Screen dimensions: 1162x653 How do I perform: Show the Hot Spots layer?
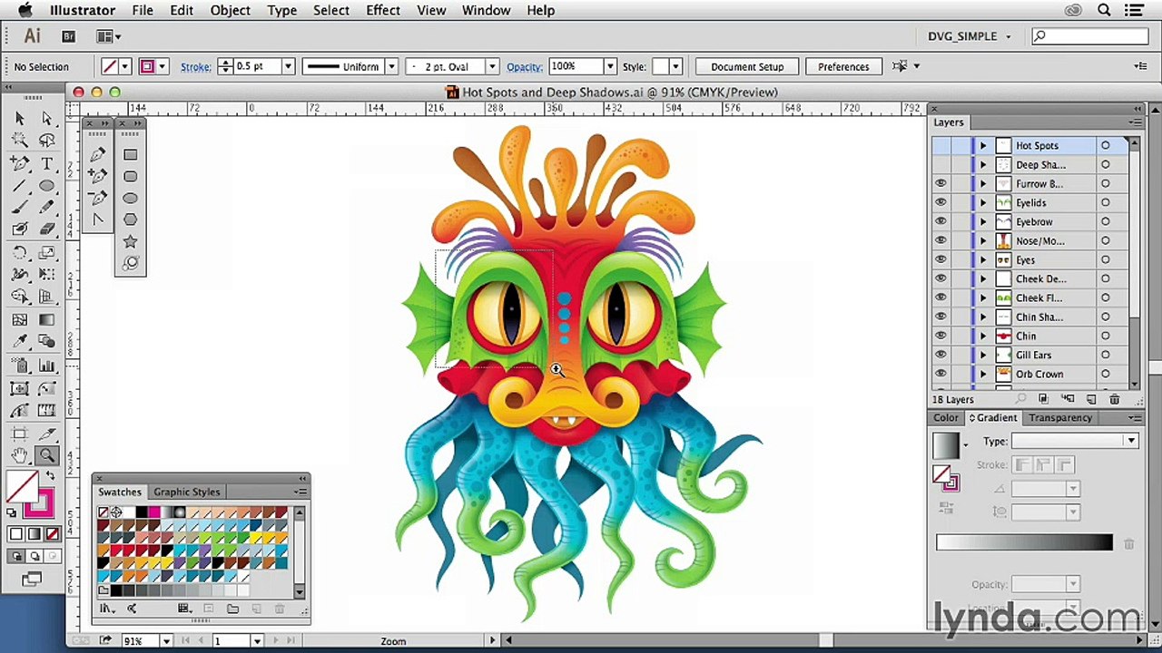[x=940, y=146]
